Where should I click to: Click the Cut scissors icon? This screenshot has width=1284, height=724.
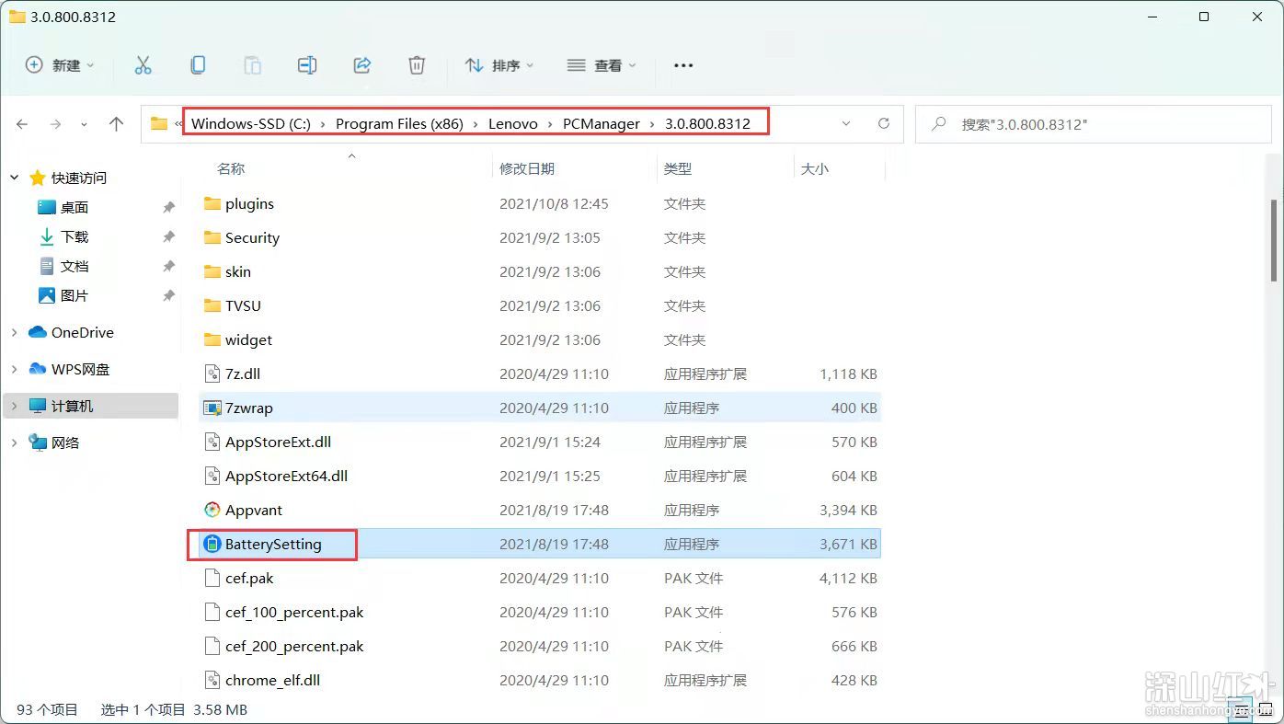coord(143,65)
